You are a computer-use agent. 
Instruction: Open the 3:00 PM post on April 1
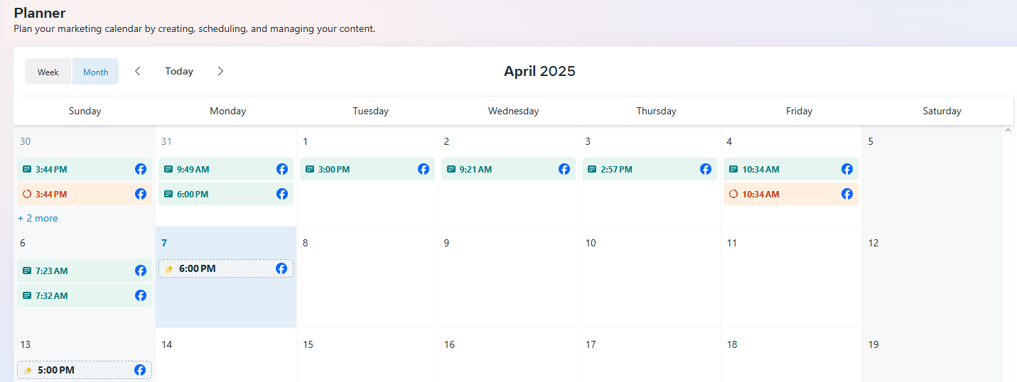coord(367,169)
